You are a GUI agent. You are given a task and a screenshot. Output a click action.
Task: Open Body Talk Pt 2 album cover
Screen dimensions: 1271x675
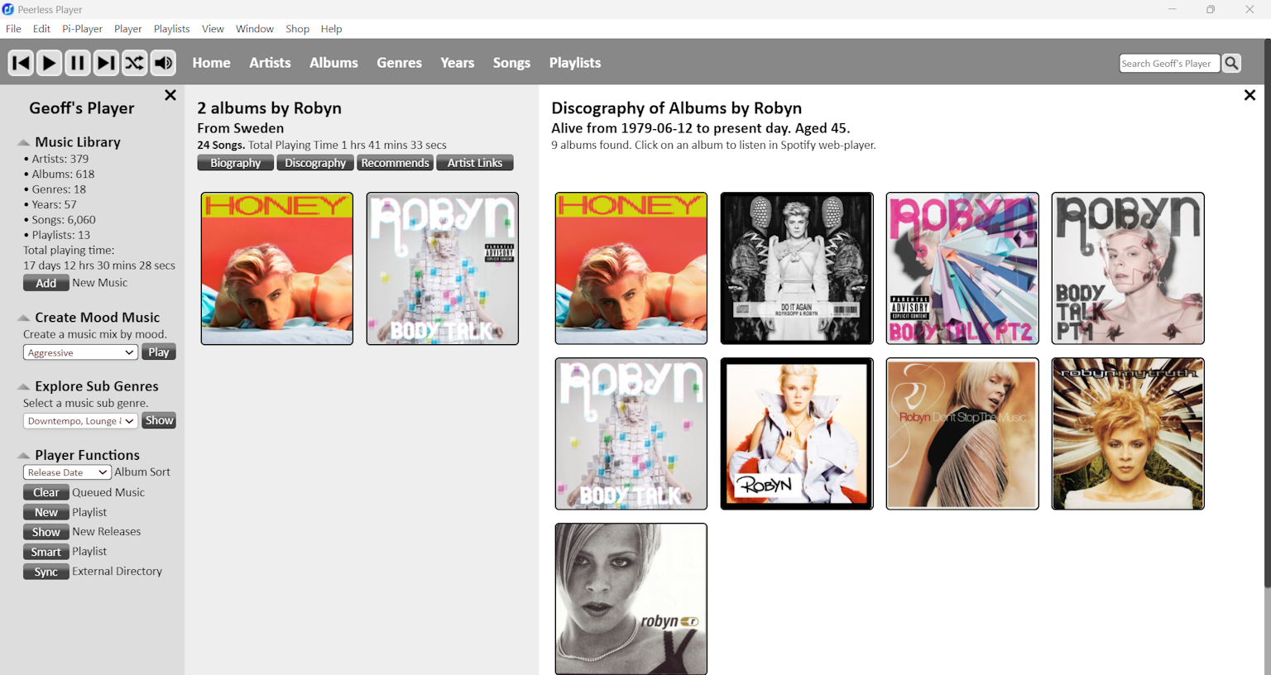coord(962,269)
